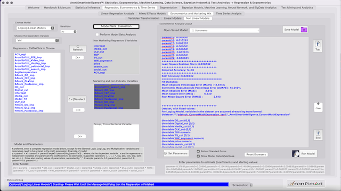Add to Group / Cross Sectional arrow button
The height and width of the screenshot is (191, 341).
coord(79,136)
